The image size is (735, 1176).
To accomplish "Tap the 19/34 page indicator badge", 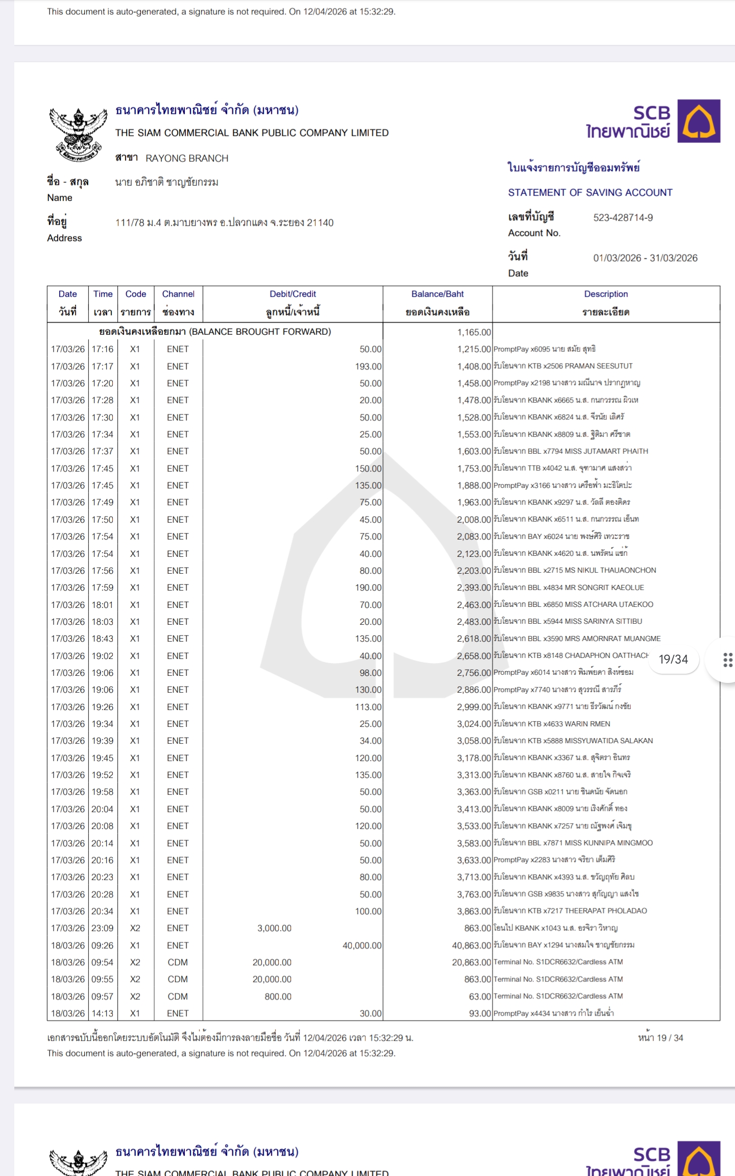I will 673,659.
